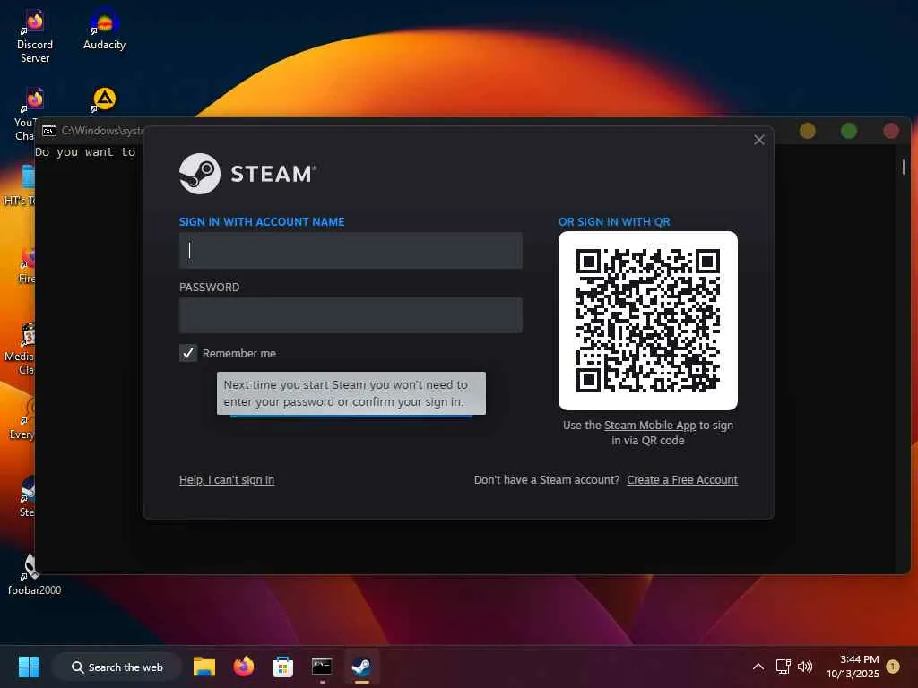The image size is (918, 688).
Task: Open the yellow triangle desktop shortcut
Action: (104, 99)
